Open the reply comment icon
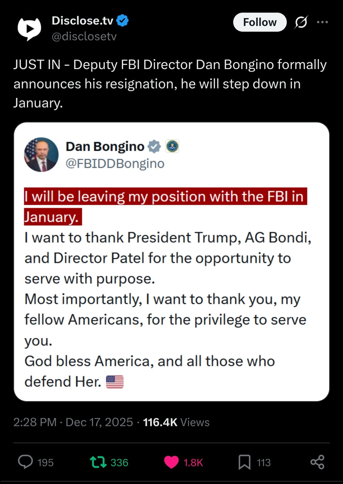343x484 pixels. [x=25, y=462]
